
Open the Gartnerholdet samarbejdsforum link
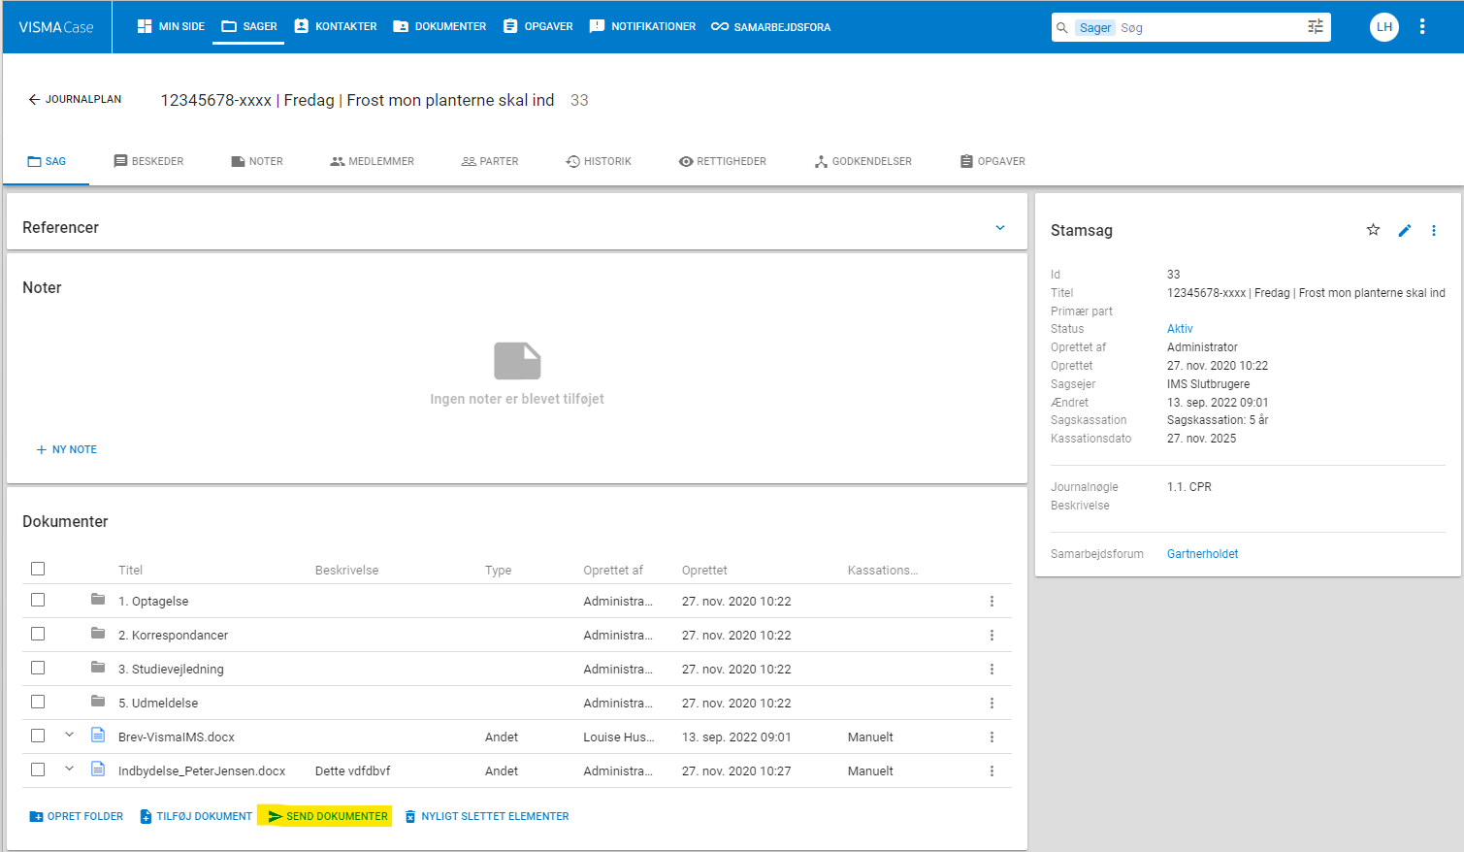click(1203, 553)
